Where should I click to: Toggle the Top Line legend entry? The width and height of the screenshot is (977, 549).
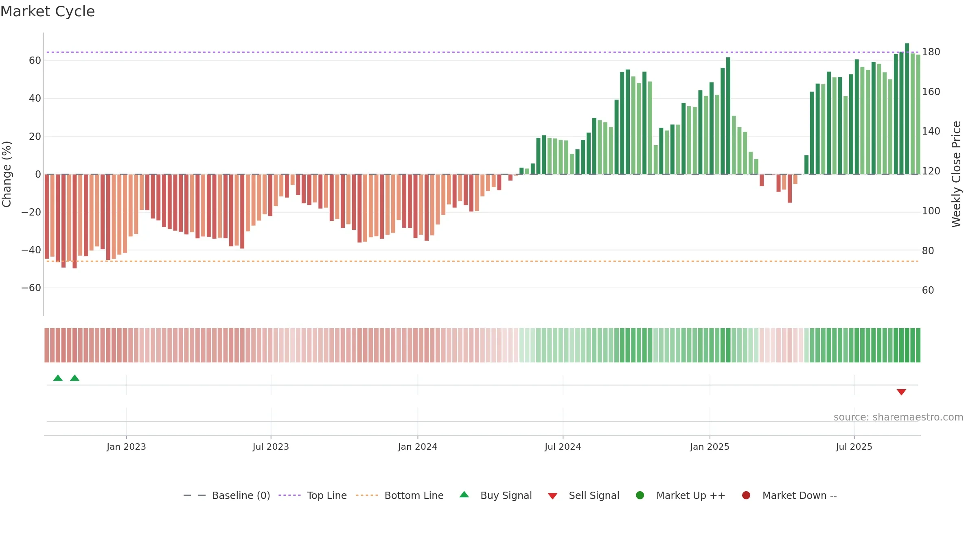[313, 495]
